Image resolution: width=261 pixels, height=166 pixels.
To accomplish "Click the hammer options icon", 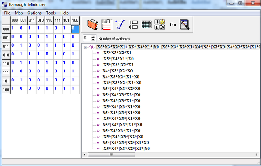I will point(185,25).
